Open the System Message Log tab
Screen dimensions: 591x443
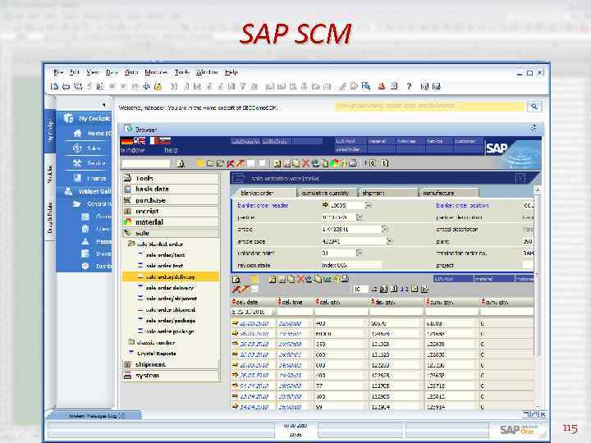[x=97, y=416]
